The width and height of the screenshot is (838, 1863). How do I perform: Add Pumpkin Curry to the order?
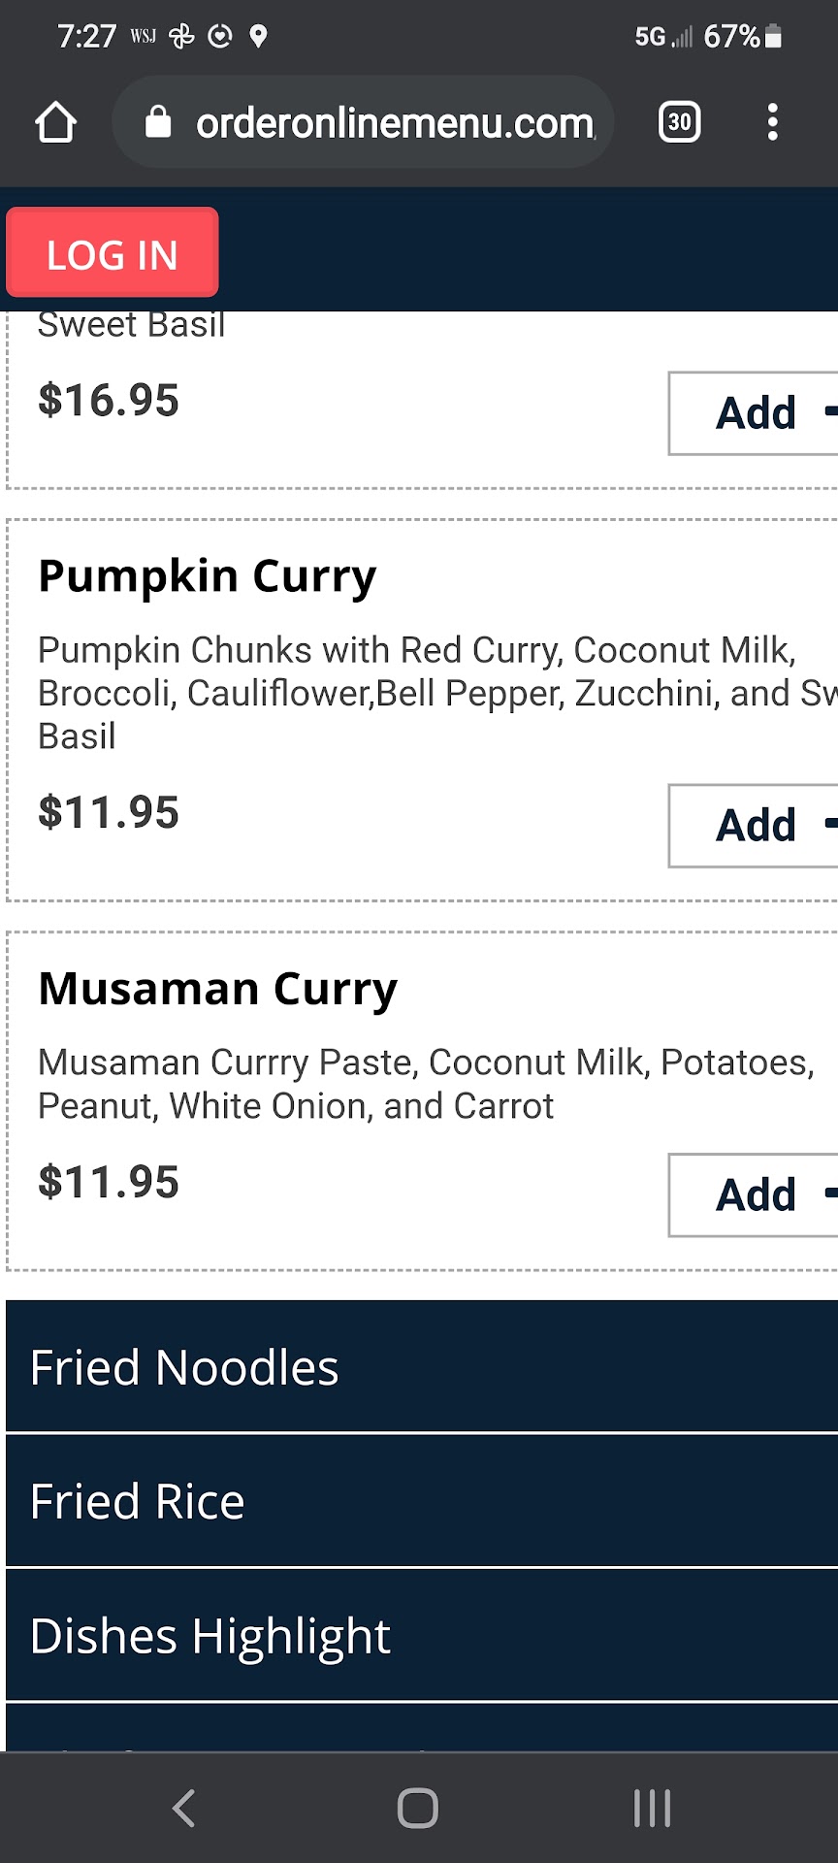755,826
